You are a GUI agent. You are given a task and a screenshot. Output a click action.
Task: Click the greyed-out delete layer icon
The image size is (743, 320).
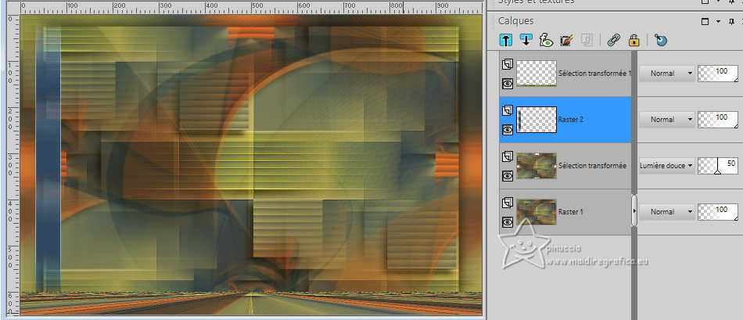(586, 41)
